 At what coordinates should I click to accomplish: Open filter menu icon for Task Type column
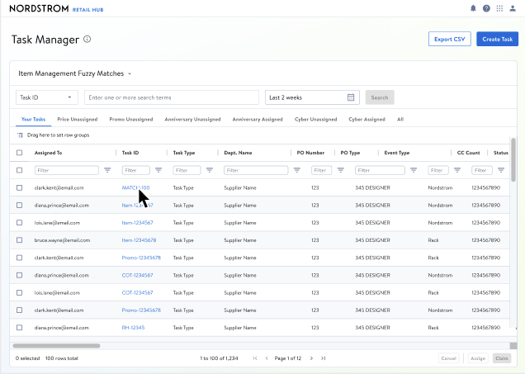[x=210, y=170]
